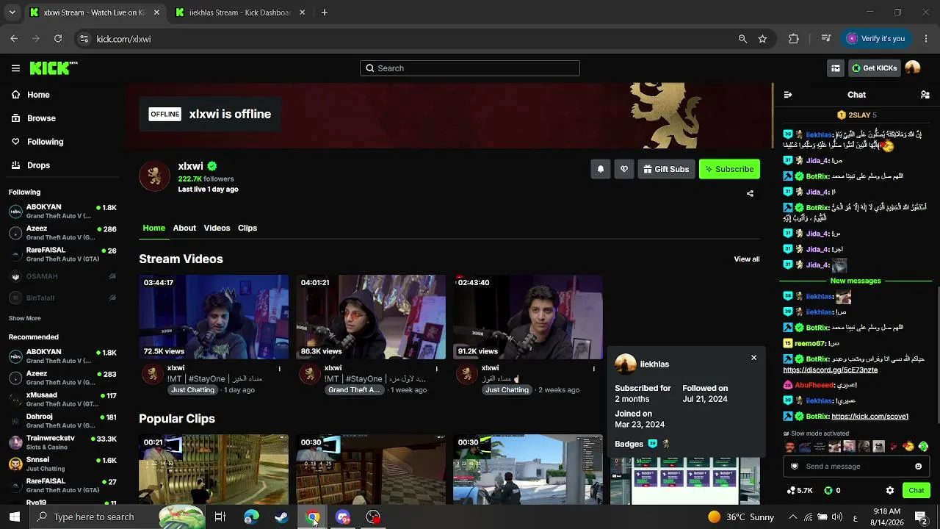Image resolution: width=940 pixels, height=529 pixels.
Task: Open the browser zoom magnifier icon
Action: [742, 39]
